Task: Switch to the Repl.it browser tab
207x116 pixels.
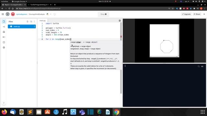Action: 14,5
